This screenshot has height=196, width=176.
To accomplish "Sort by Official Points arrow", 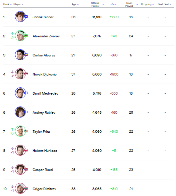I will pyautogui.click(x=103, y=5).
